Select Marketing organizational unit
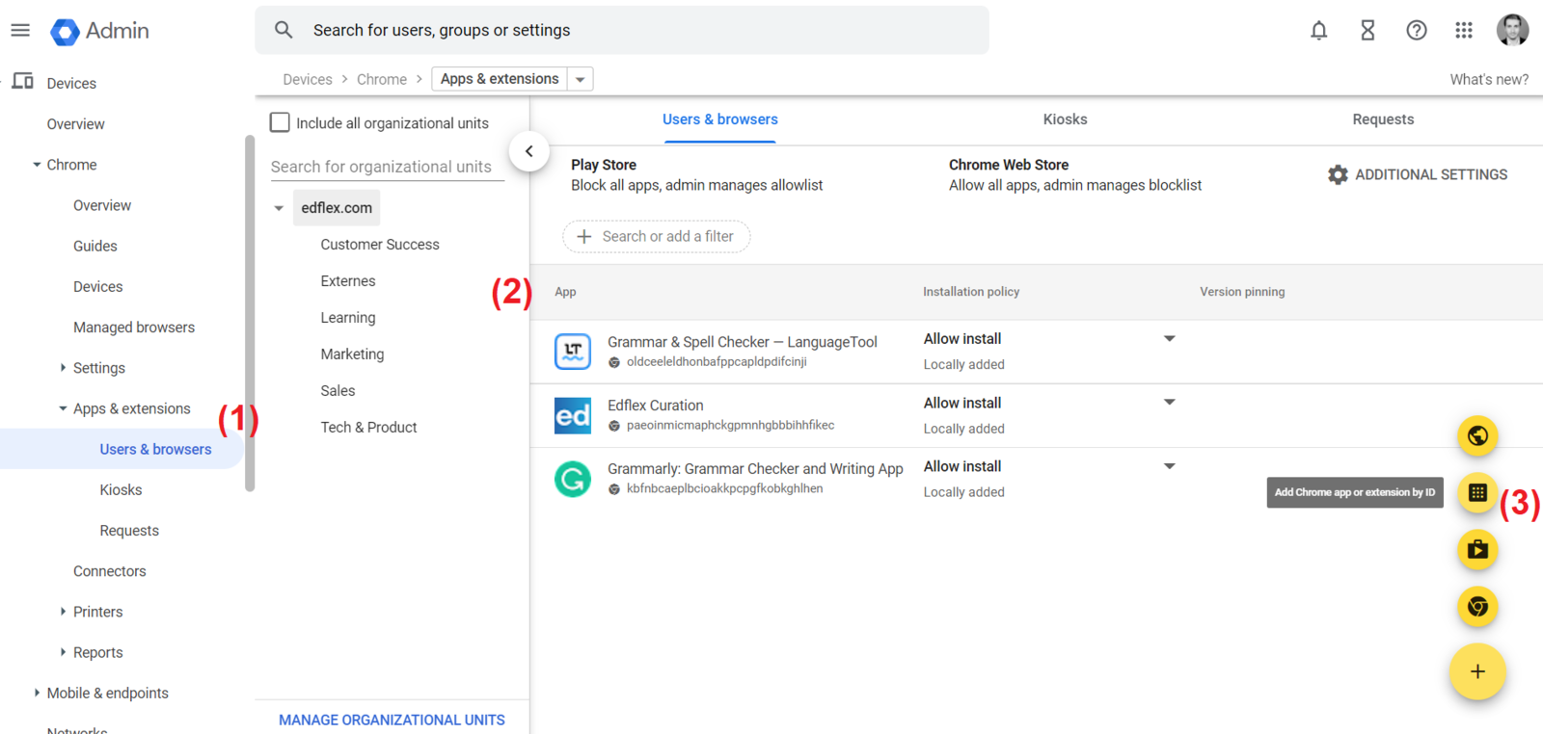The width and height of the screenshot is (1543, 734). [352, 354]
